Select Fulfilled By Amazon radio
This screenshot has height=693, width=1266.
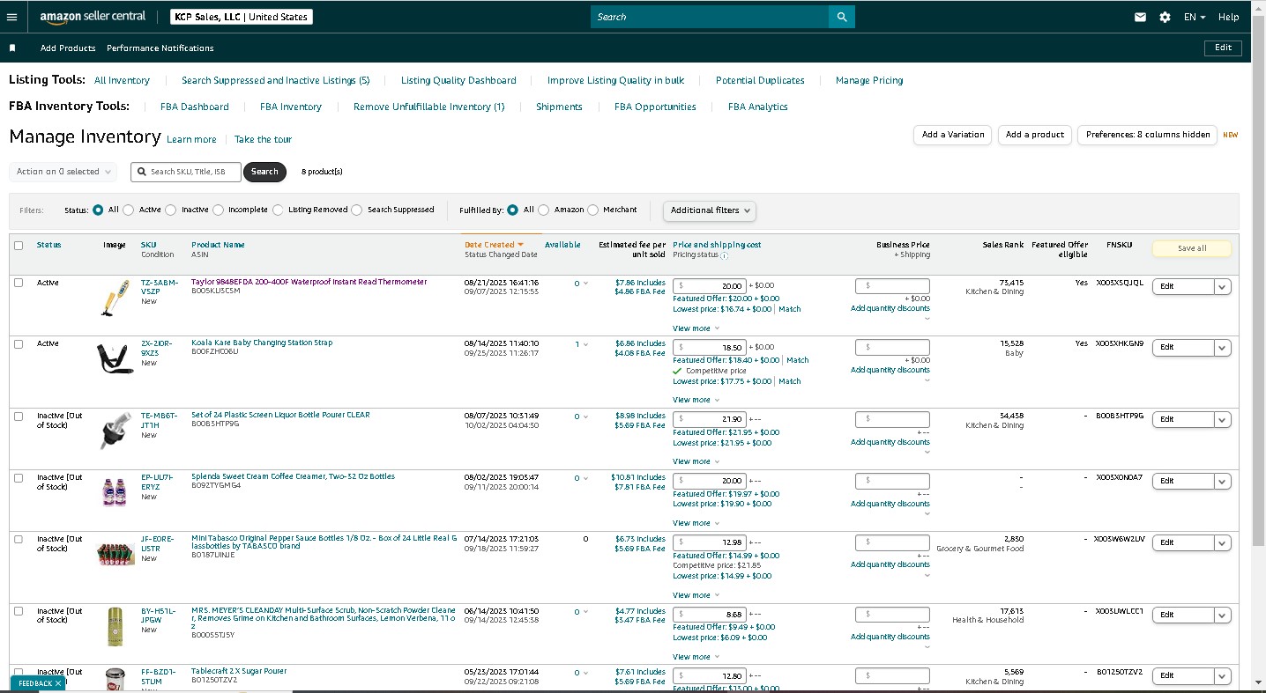544,210
